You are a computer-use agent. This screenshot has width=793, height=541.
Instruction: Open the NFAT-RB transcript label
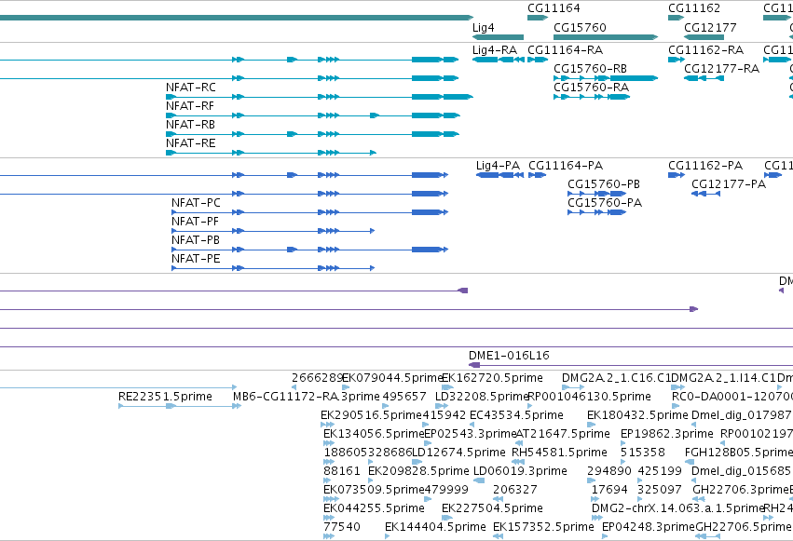(190, 124)
